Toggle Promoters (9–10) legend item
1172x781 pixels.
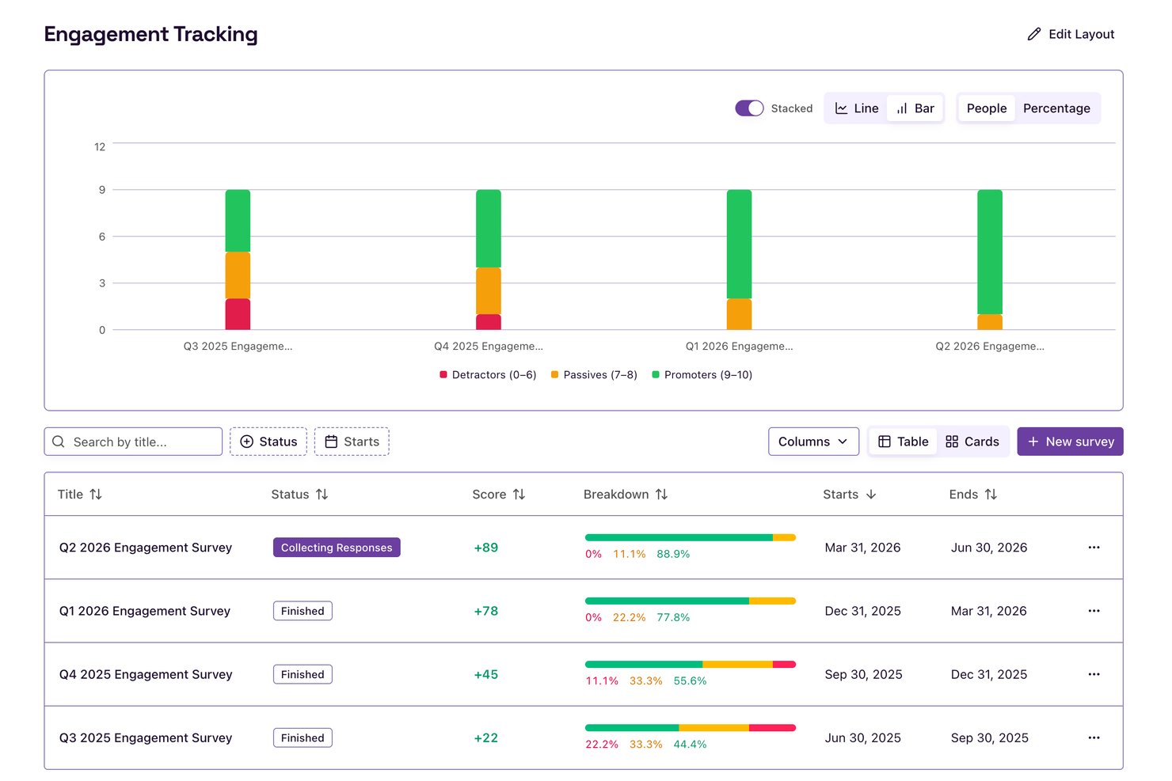click(x=702, y=375)
